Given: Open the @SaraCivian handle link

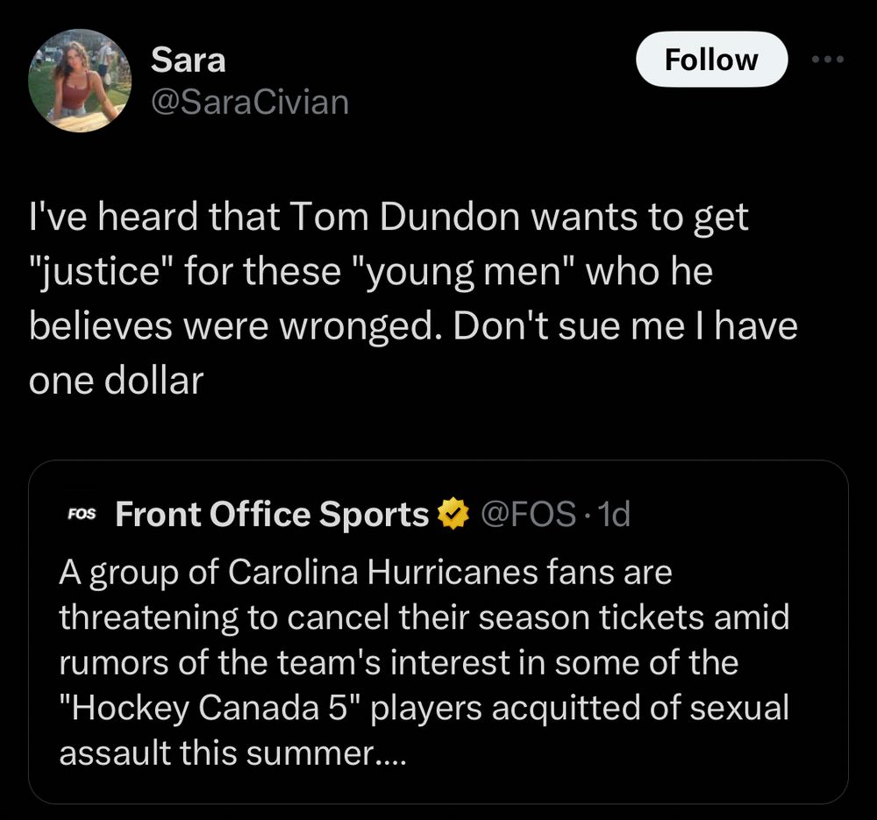Looking at the screenshot, I should (250, 103).
